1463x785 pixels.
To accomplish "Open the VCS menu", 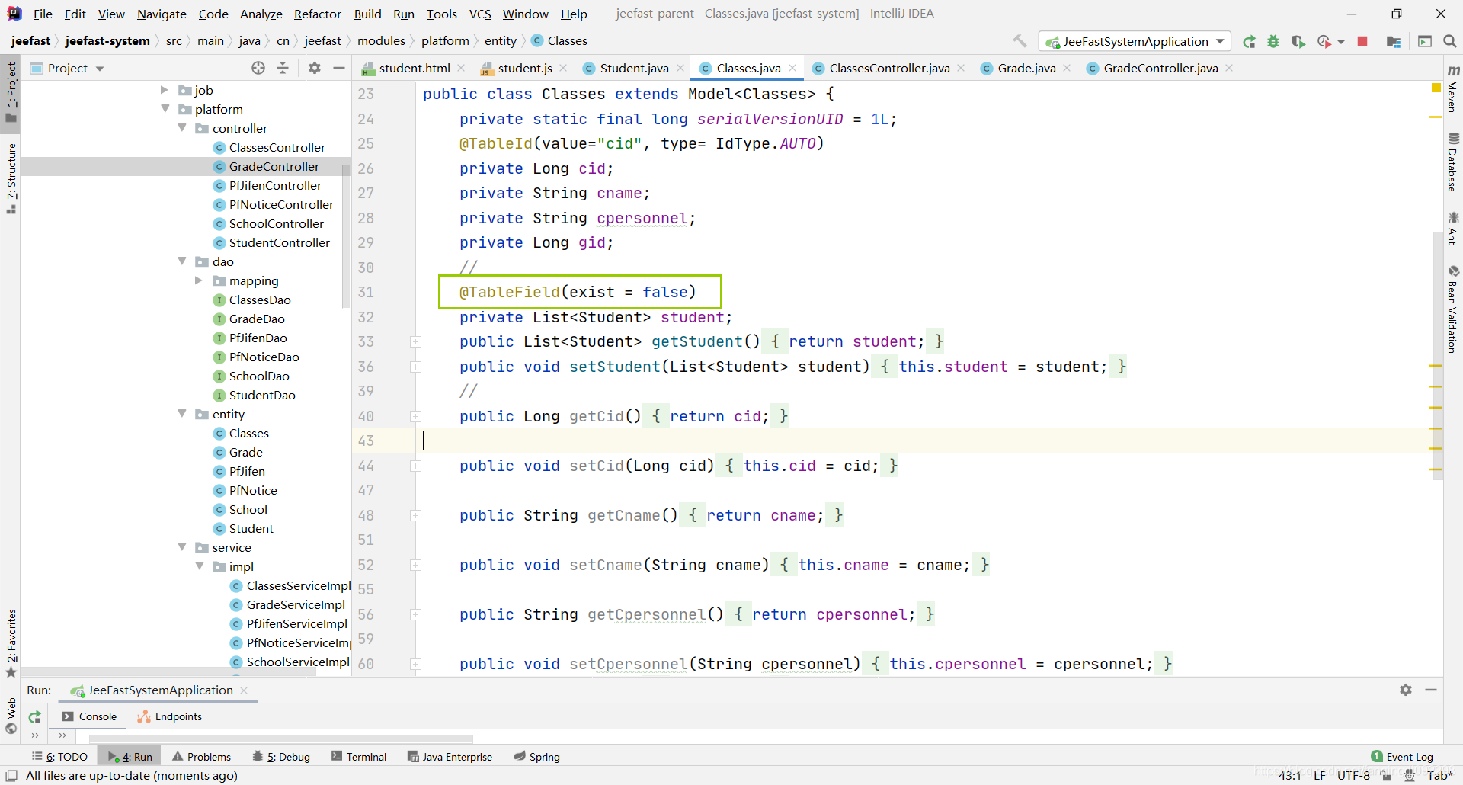I will [480, 14].
